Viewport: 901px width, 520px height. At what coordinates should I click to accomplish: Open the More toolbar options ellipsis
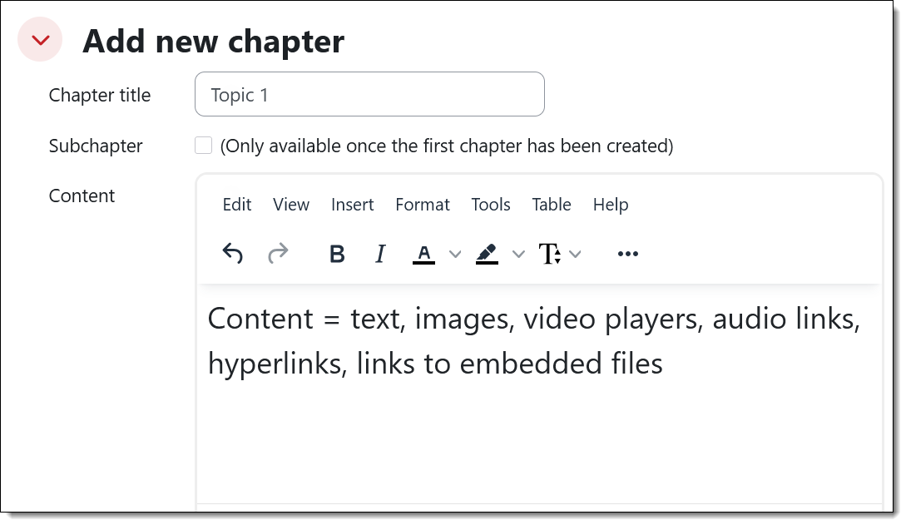pos(628,254)
